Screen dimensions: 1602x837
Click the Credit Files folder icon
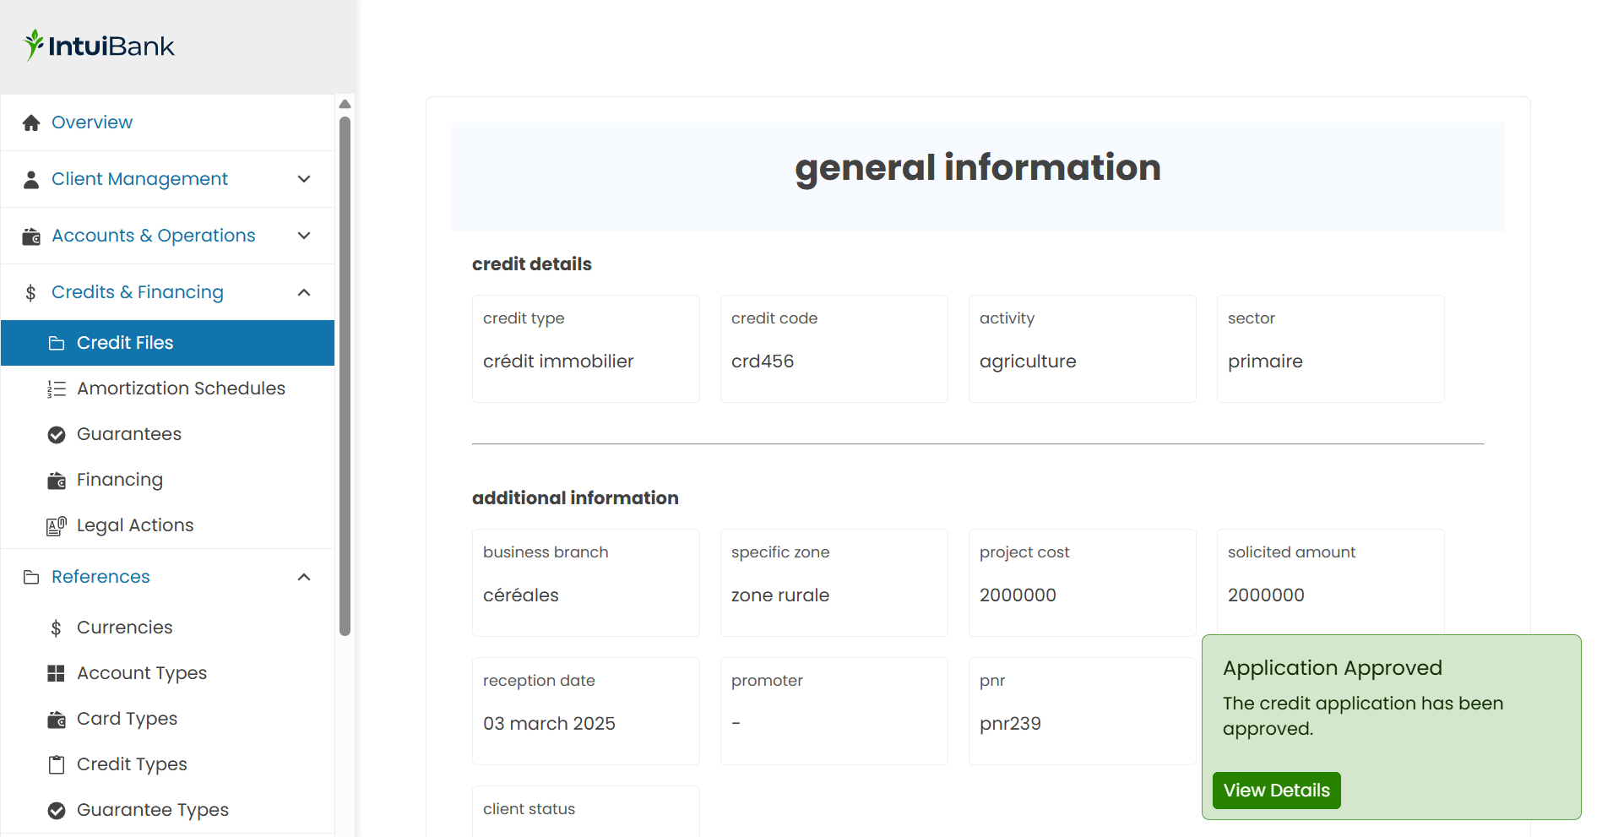pyautogui.click(x=57, y=343)
